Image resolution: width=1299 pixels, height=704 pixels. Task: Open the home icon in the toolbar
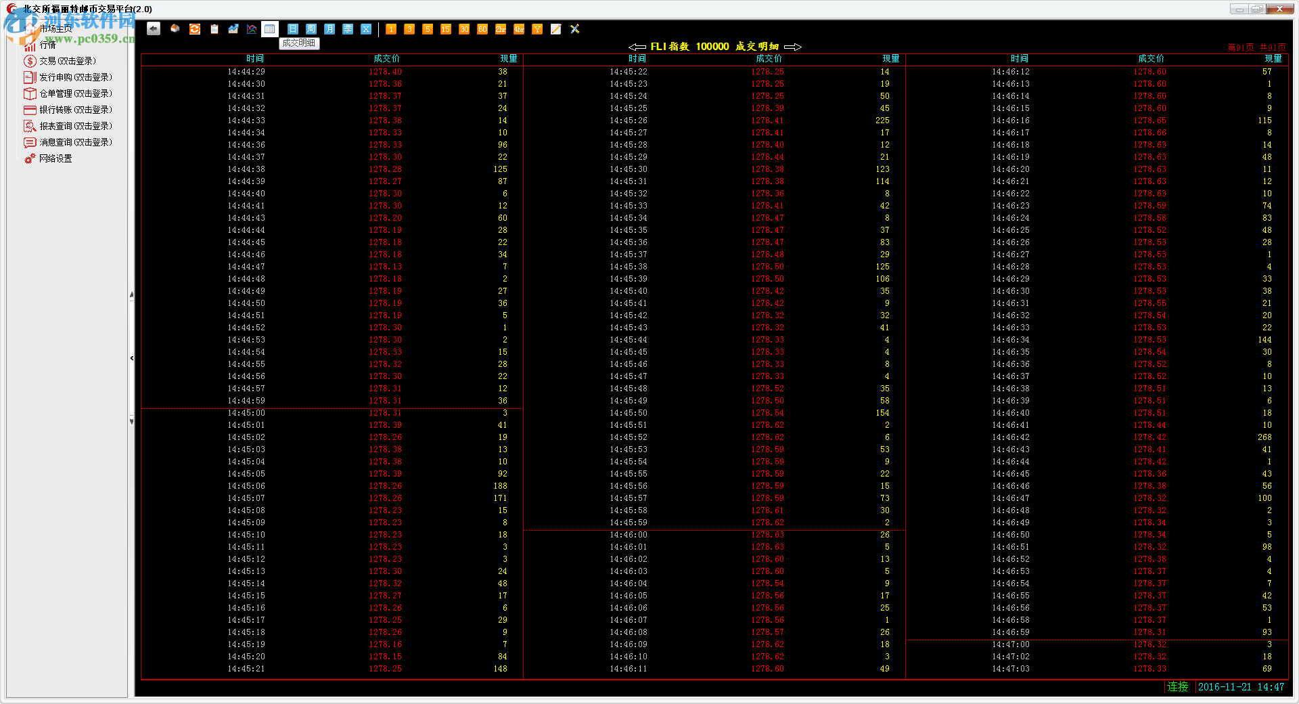[175, 28]
